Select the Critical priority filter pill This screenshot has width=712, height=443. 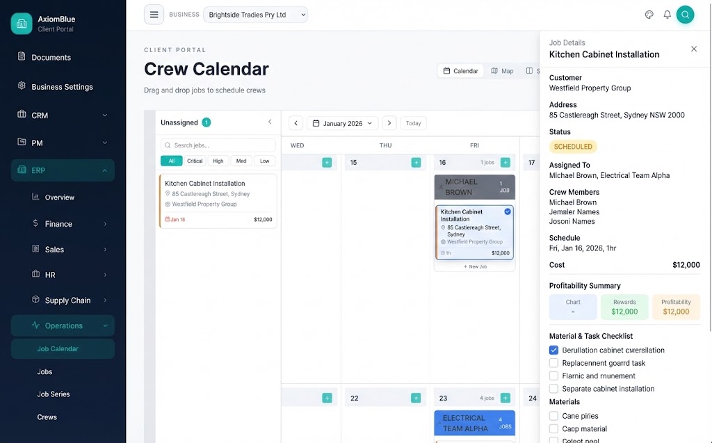point(195,161)
